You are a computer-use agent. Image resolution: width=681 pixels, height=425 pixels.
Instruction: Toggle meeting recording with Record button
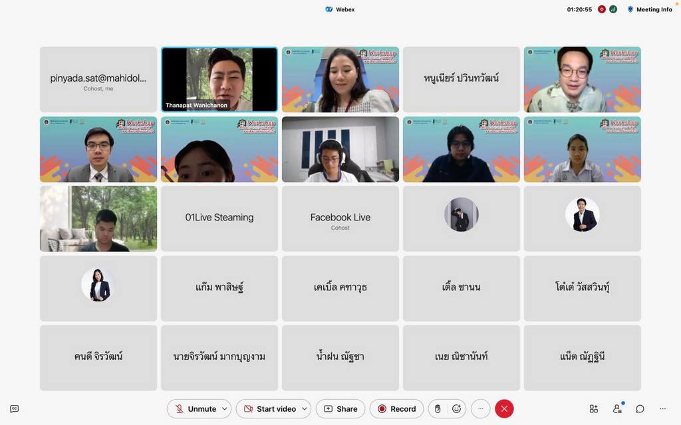click(x=396, y=409)
